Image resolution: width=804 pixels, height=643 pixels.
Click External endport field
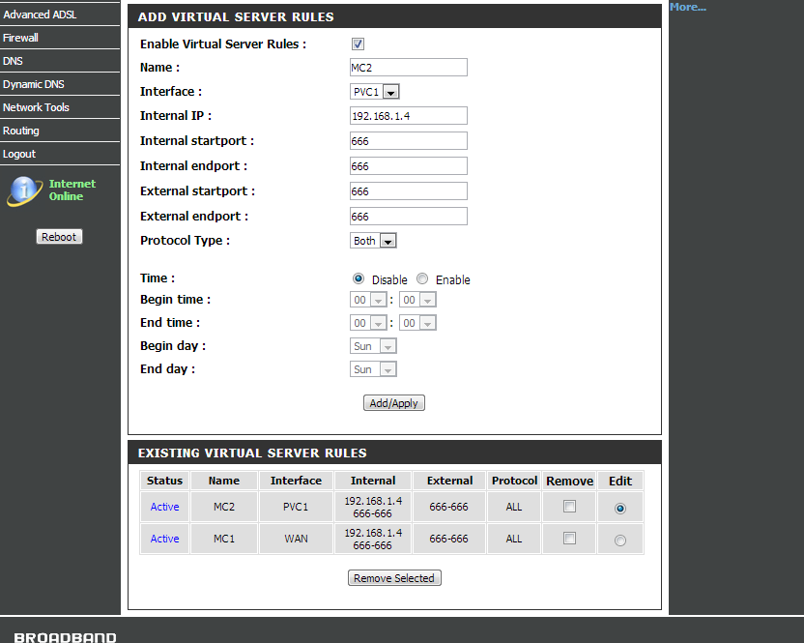coord(409,216)
